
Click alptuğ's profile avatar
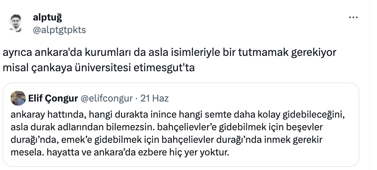click(x=15, y=23)
